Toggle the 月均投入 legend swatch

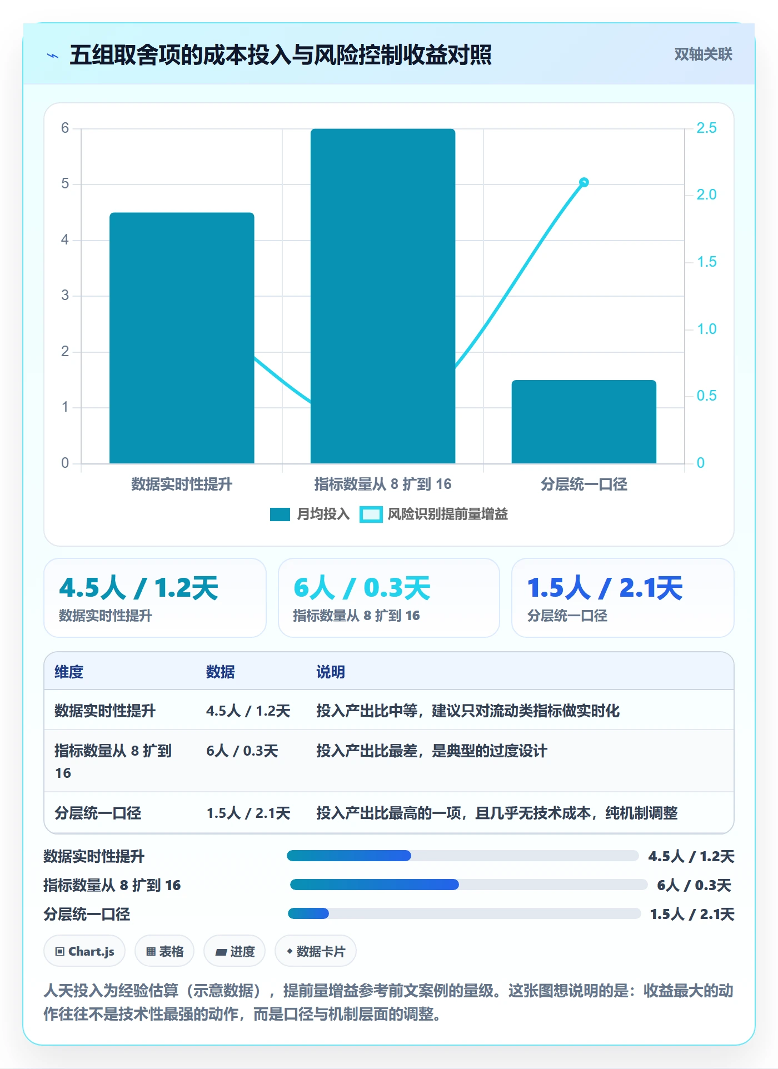pyautogui.click(x=280, y=514)
